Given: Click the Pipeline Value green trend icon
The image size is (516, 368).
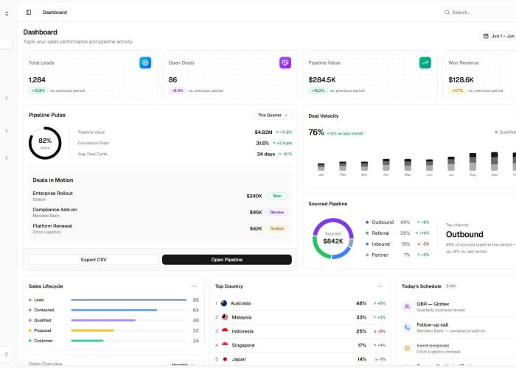Looking at the screenshot, I should [x=425, y=63].
